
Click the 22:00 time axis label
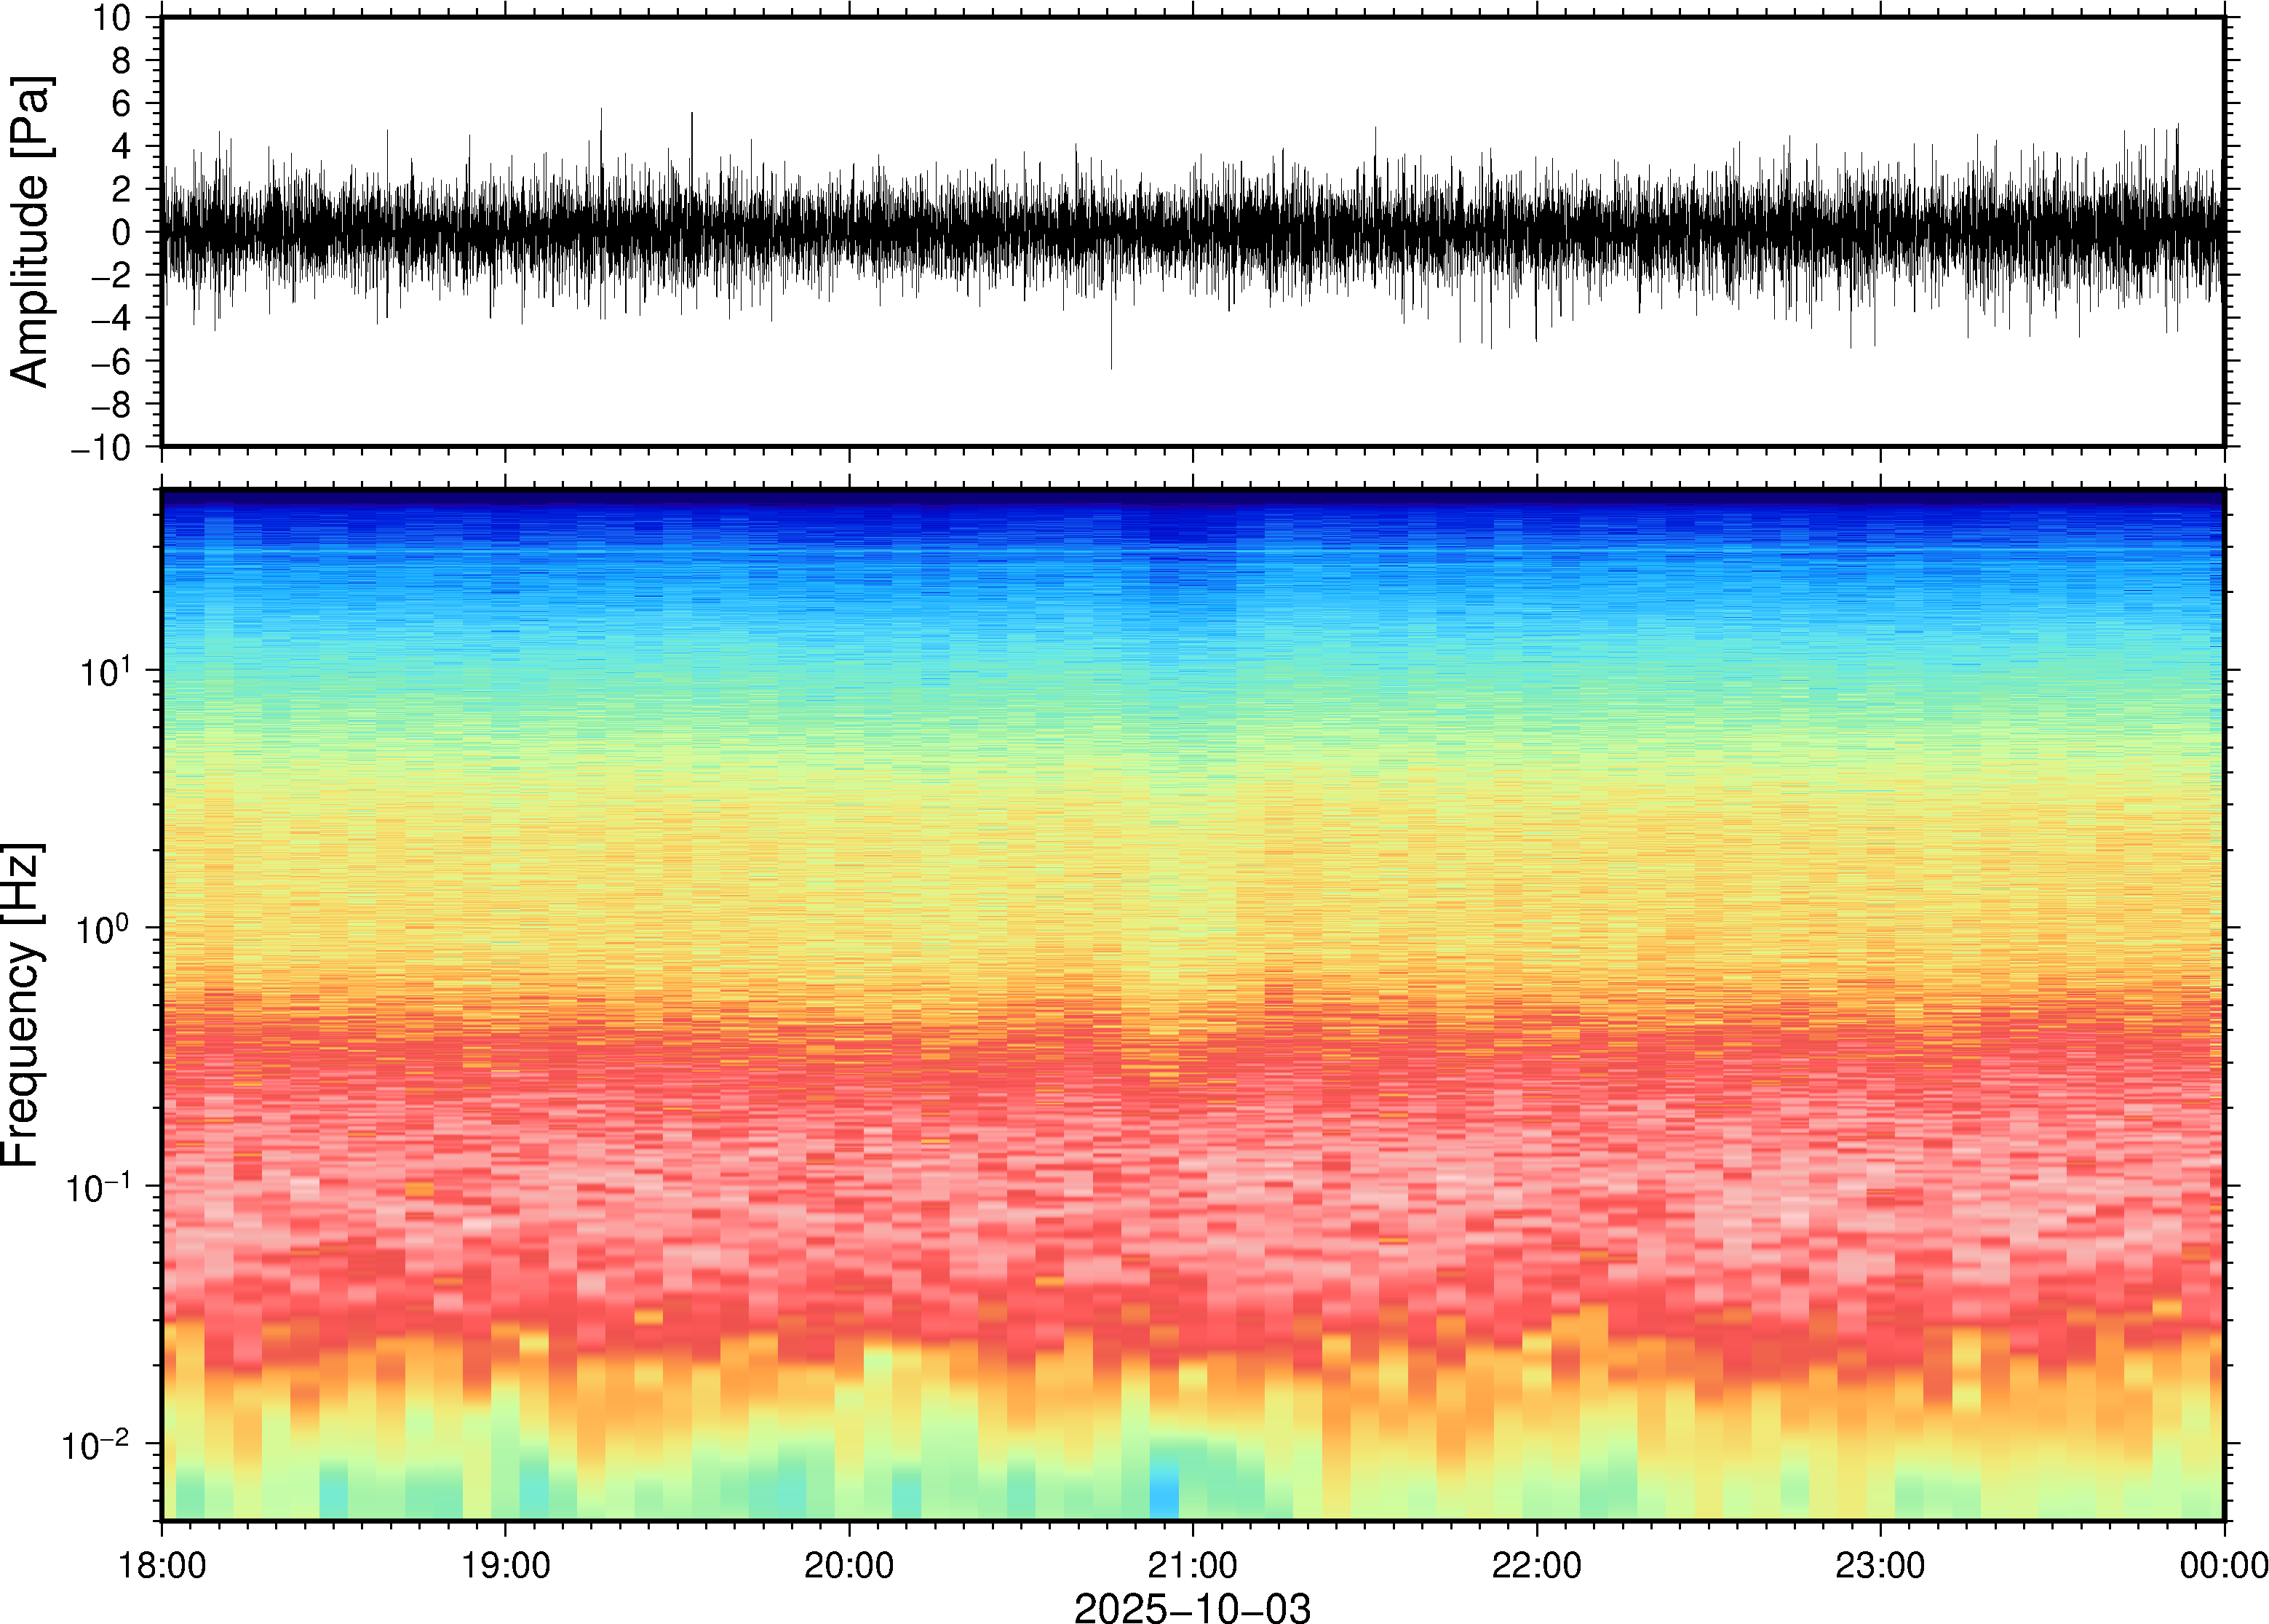1536,1565
